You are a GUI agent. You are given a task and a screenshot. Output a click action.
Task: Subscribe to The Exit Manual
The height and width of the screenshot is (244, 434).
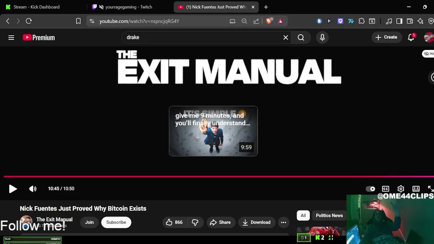[x=116, y=222]
